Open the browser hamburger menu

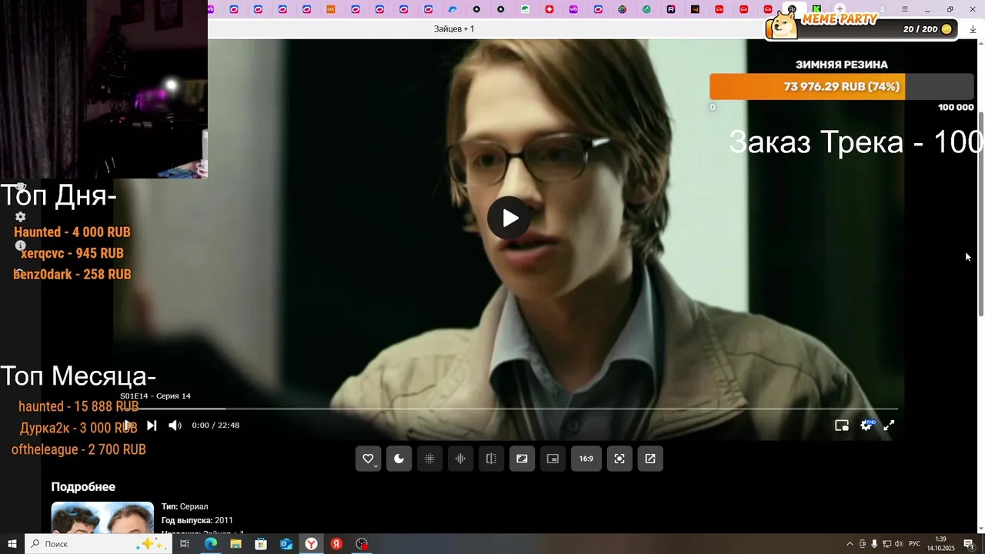tap(905, 9)
